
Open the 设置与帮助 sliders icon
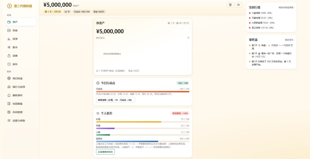point(9,121)
